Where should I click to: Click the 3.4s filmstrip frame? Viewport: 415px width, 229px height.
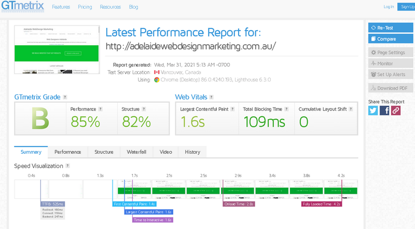(x=272, y=189)
